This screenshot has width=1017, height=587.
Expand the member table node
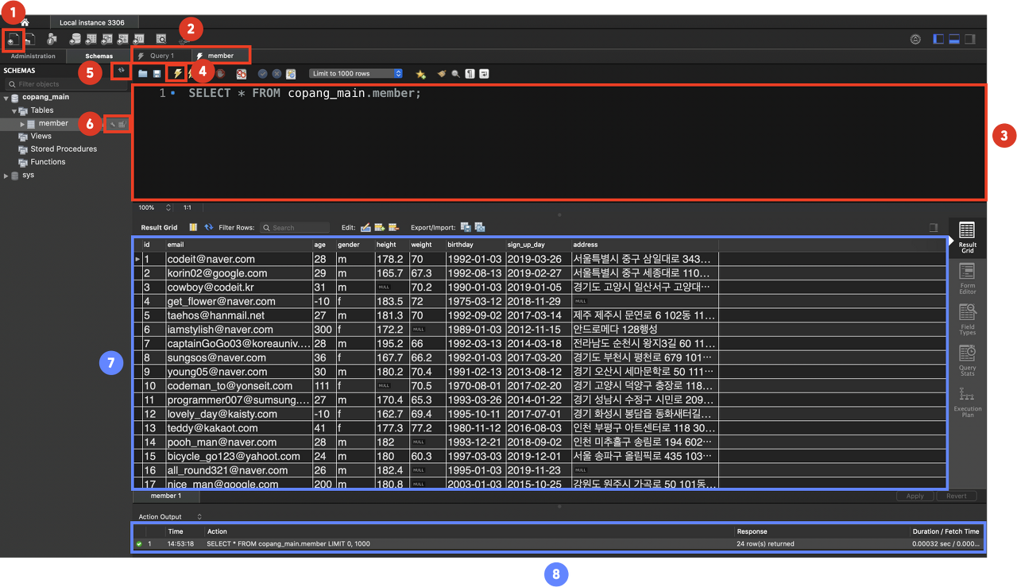[x=22, y=124]
